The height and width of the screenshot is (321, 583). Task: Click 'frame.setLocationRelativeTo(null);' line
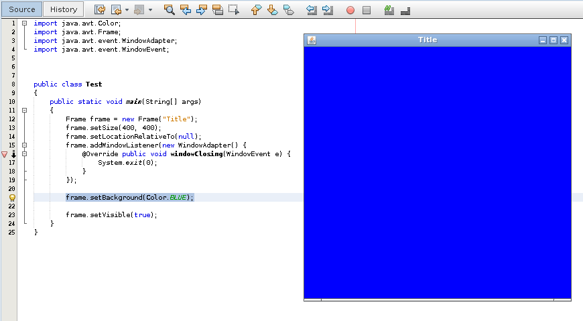click(134, 137)
